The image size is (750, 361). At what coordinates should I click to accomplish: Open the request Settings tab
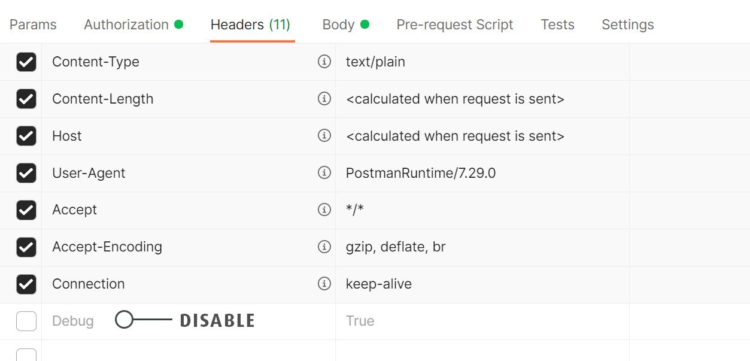point(627,25)
